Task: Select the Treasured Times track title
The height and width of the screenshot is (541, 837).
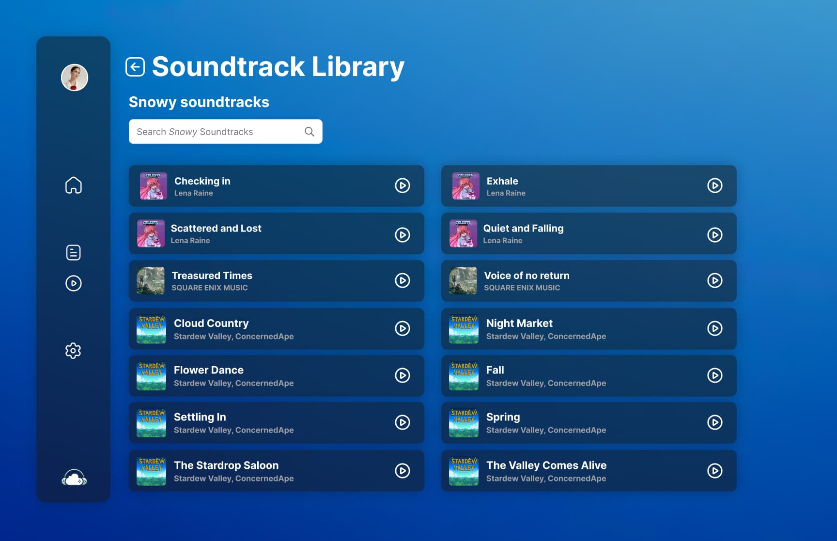Action: coord(212,276)
